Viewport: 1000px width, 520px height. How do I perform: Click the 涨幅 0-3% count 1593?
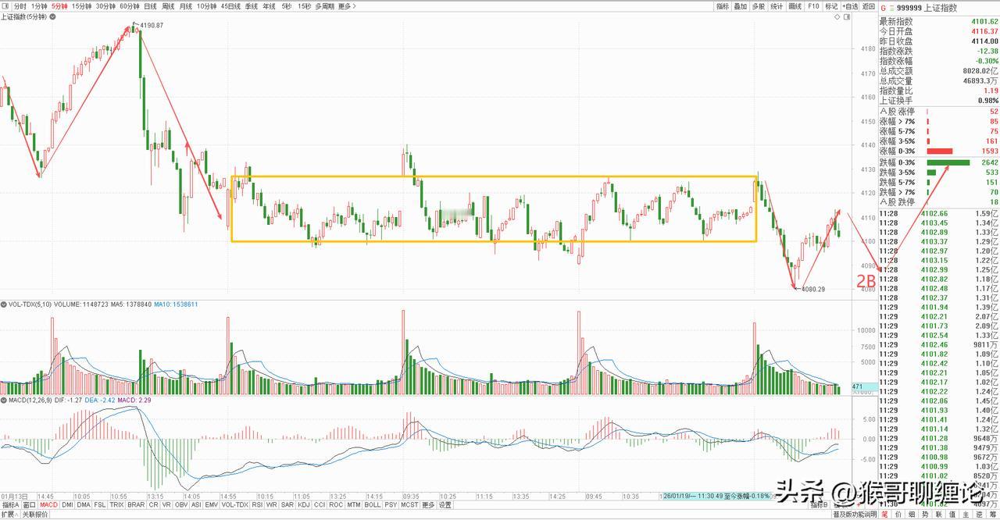[x=991, y=151]
